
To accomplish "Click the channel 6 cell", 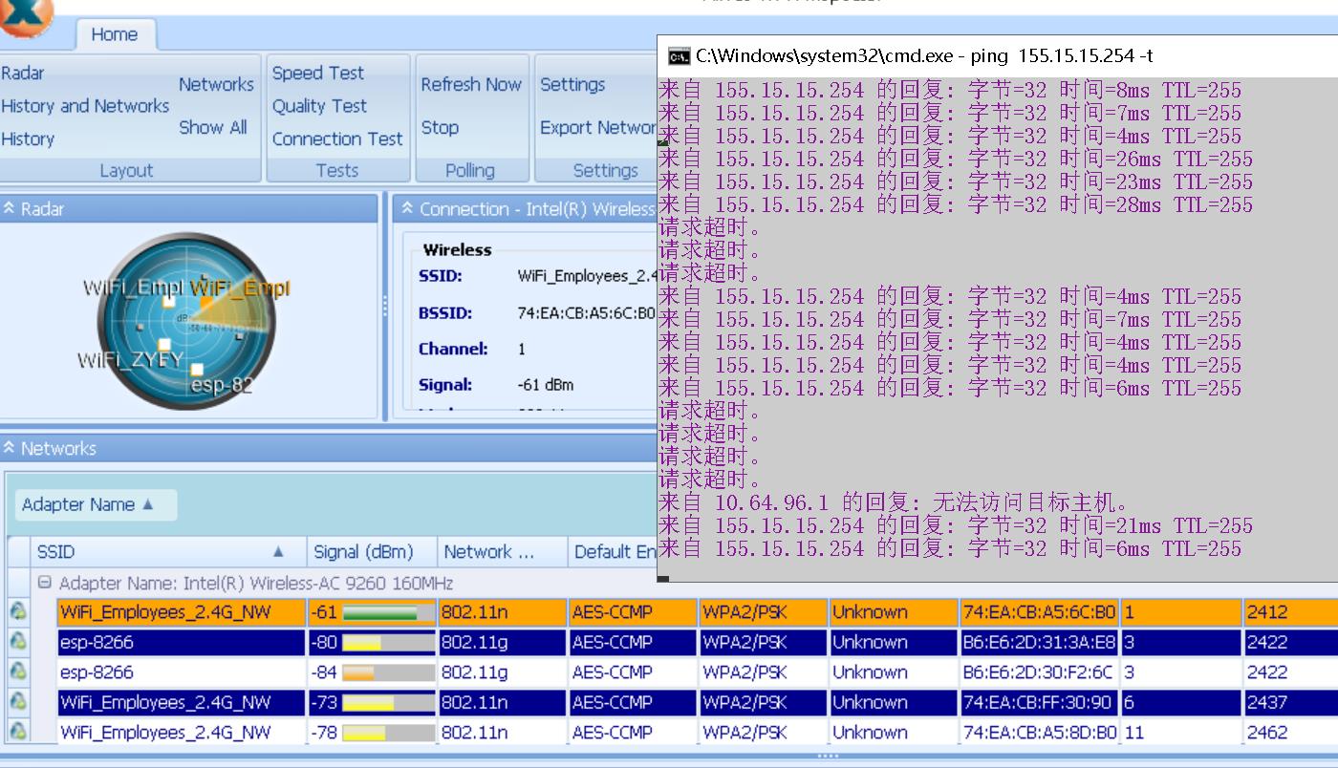I will tap(1181, 702).
